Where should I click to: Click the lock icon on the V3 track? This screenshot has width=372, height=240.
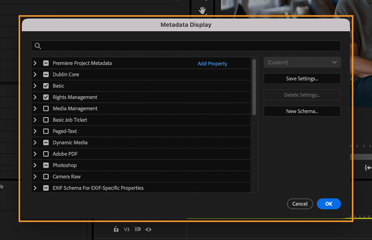116,229
